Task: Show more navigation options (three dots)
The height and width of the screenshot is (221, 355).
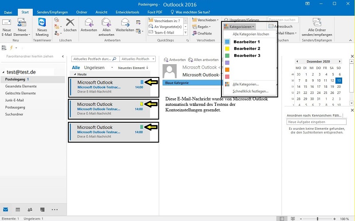Action: 55,209
